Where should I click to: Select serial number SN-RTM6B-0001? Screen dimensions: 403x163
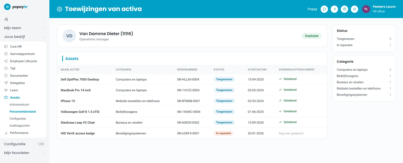pyautogui.click(x=188, y=101)
